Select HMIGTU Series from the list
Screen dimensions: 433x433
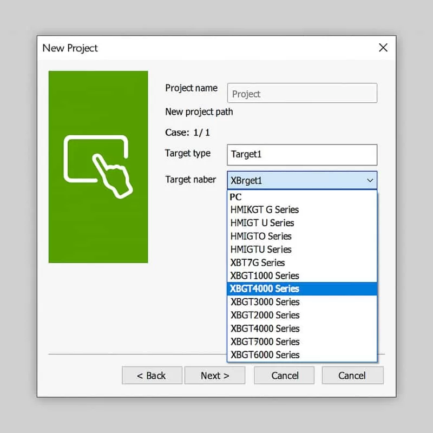tap(302, 250)
